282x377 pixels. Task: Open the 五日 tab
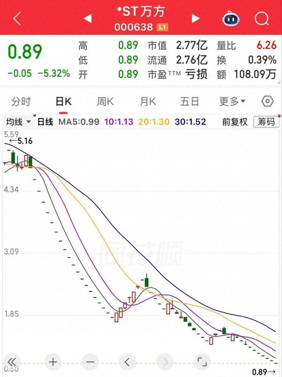(190, 101)
